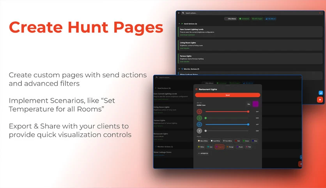Select the highlighted Magenta preset
Screen dimensions: 326x188
[x=220, y=147]
